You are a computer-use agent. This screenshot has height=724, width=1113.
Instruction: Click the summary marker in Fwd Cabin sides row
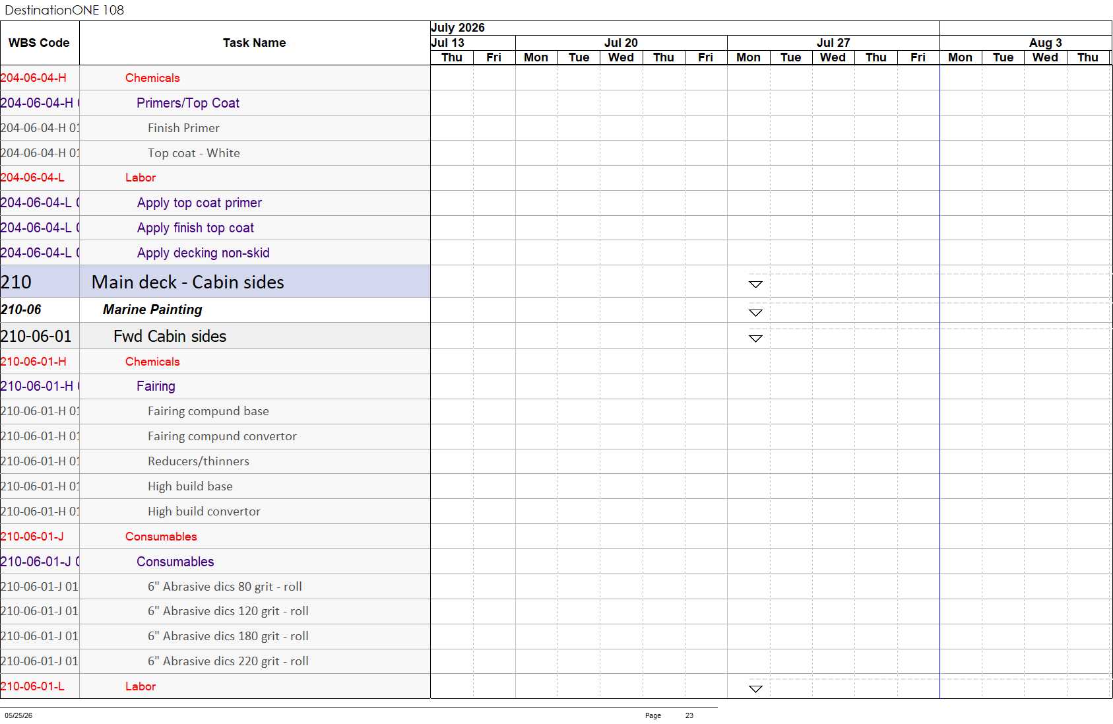pyautogui.click(x=755, y=338)
